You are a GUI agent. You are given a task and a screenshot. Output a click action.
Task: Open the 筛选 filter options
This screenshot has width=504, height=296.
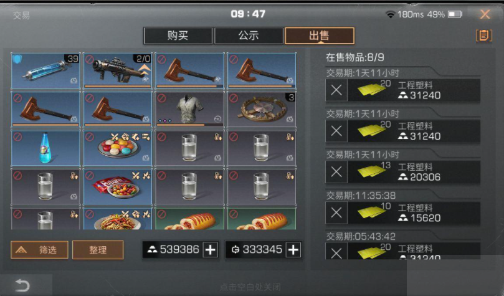point(39,250)
